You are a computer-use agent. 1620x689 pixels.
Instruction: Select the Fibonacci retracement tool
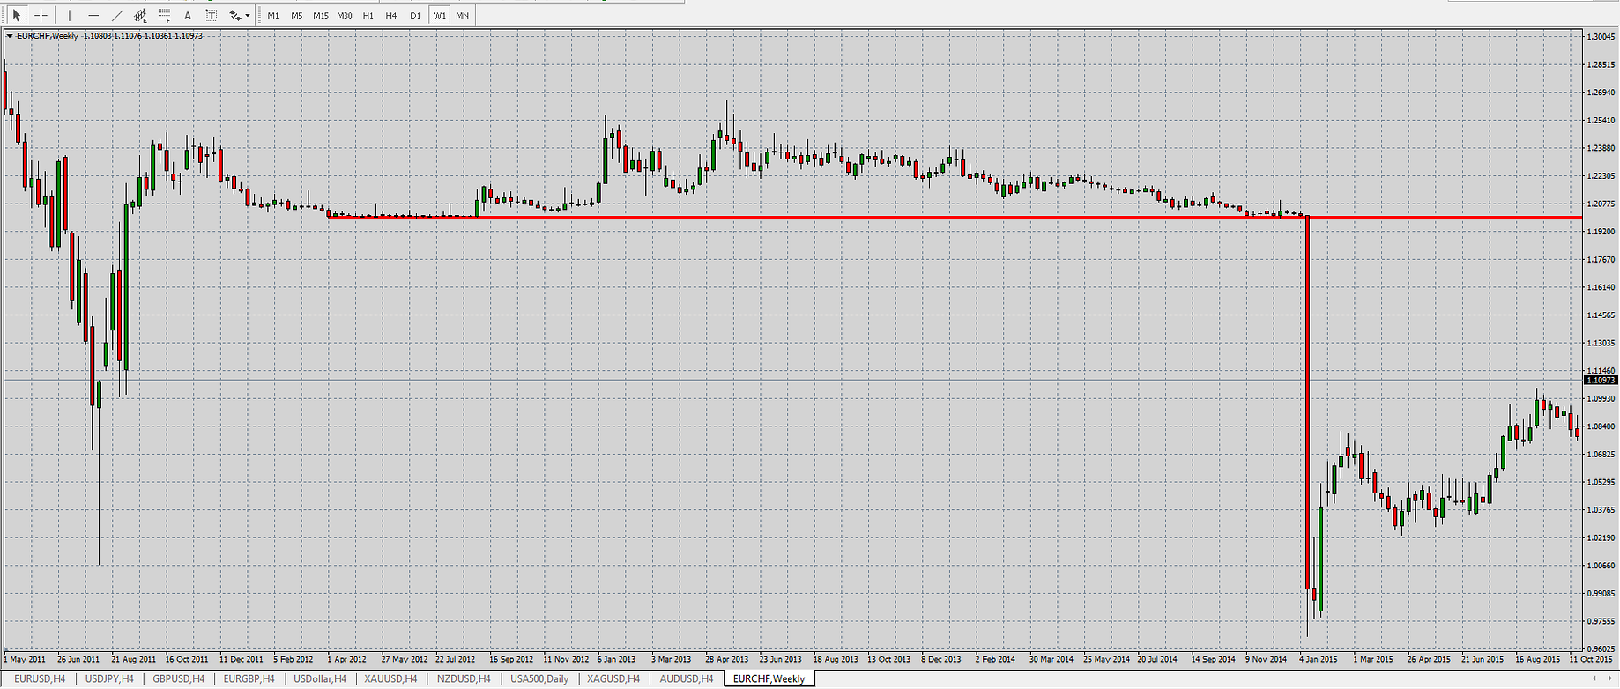tap(165, 15)
